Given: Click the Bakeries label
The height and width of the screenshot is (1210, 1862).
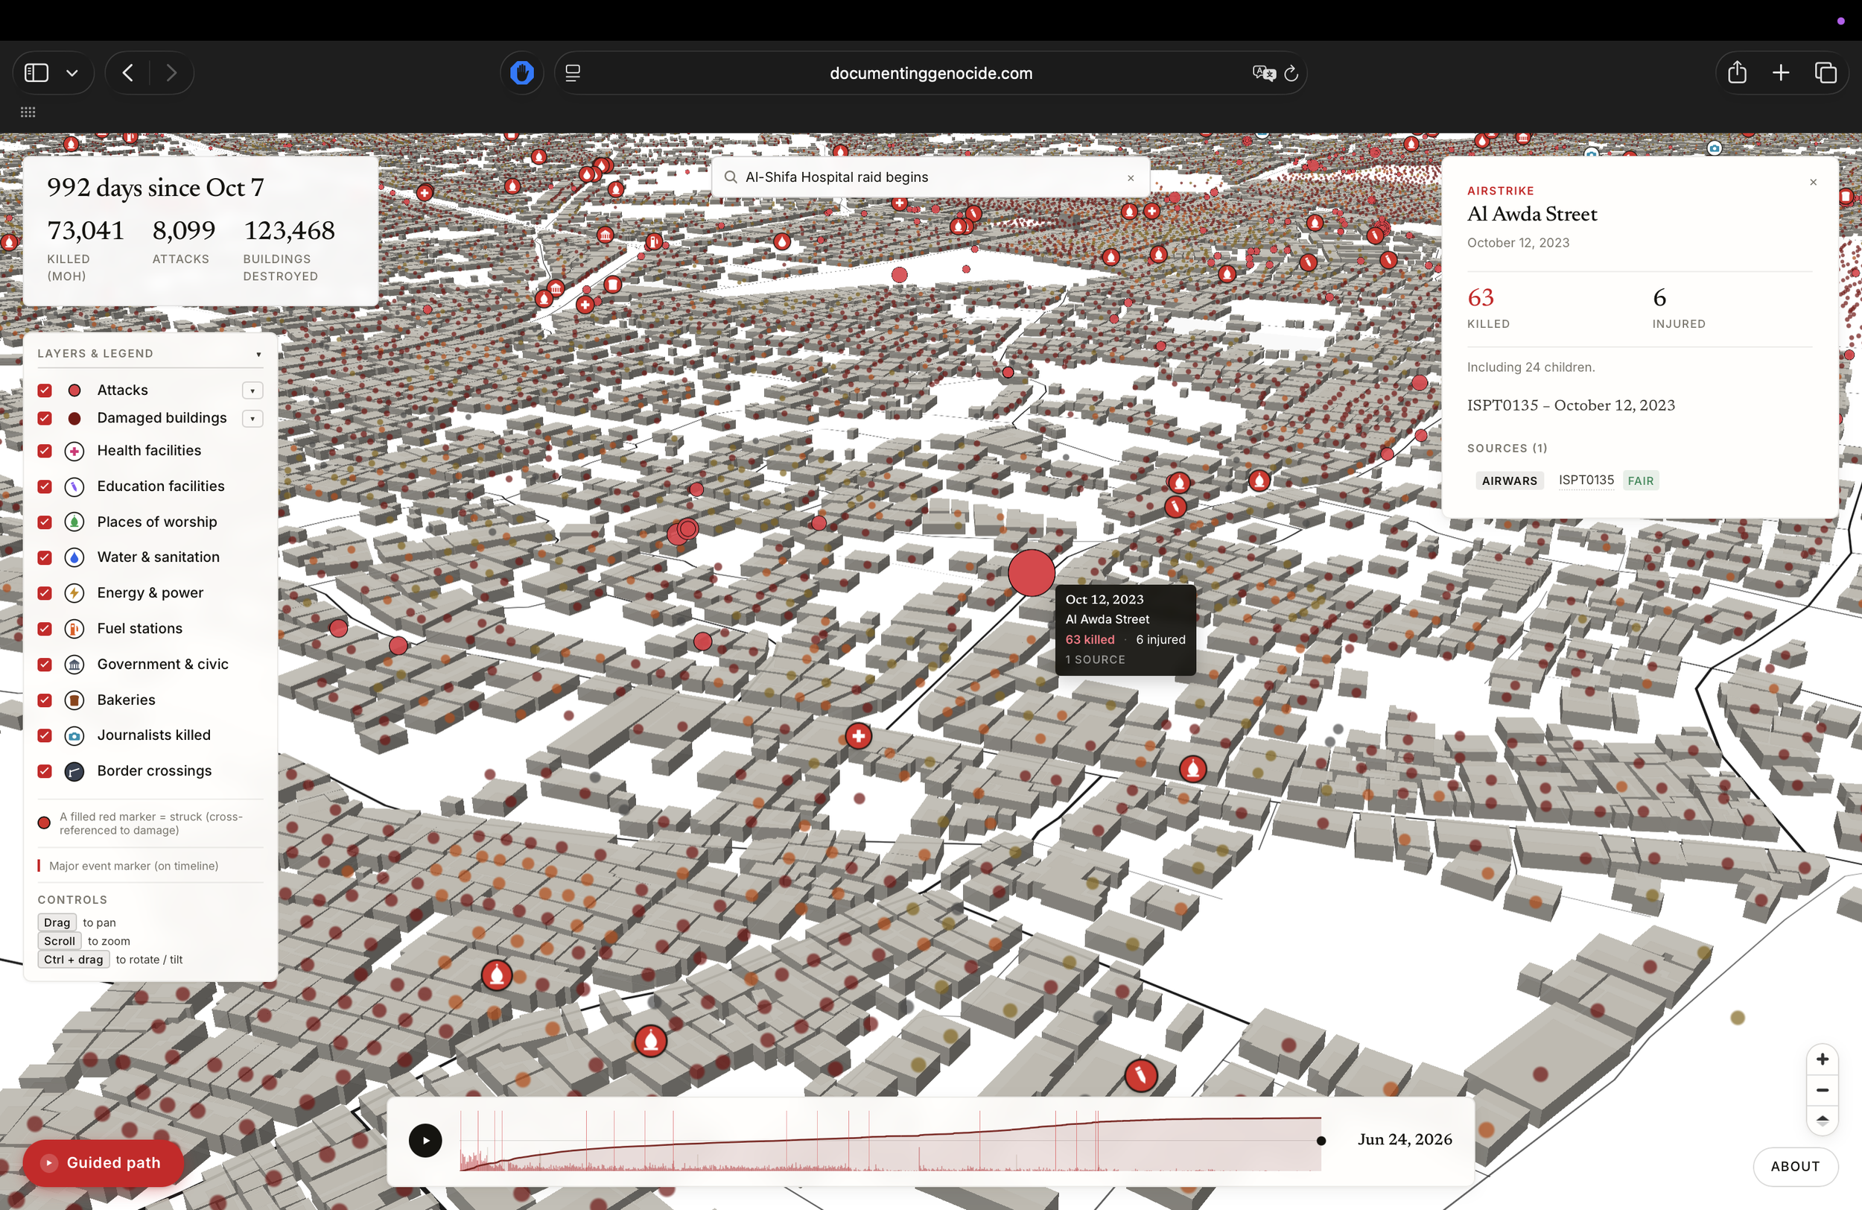Looking at the screenshot, I should tap(126, 700).
